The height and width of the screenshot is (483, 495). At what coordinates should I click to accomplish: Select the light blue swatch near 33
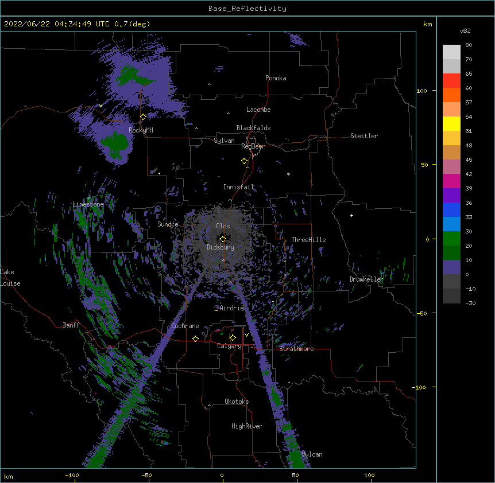(451, 224)
